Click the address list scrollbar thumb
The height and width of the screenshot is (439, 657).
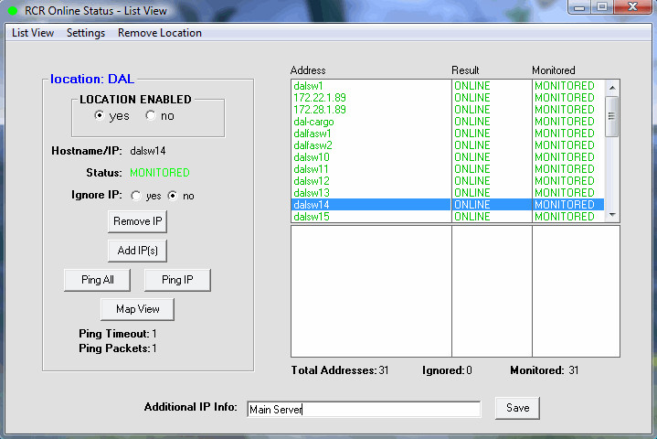click(612, 116)
